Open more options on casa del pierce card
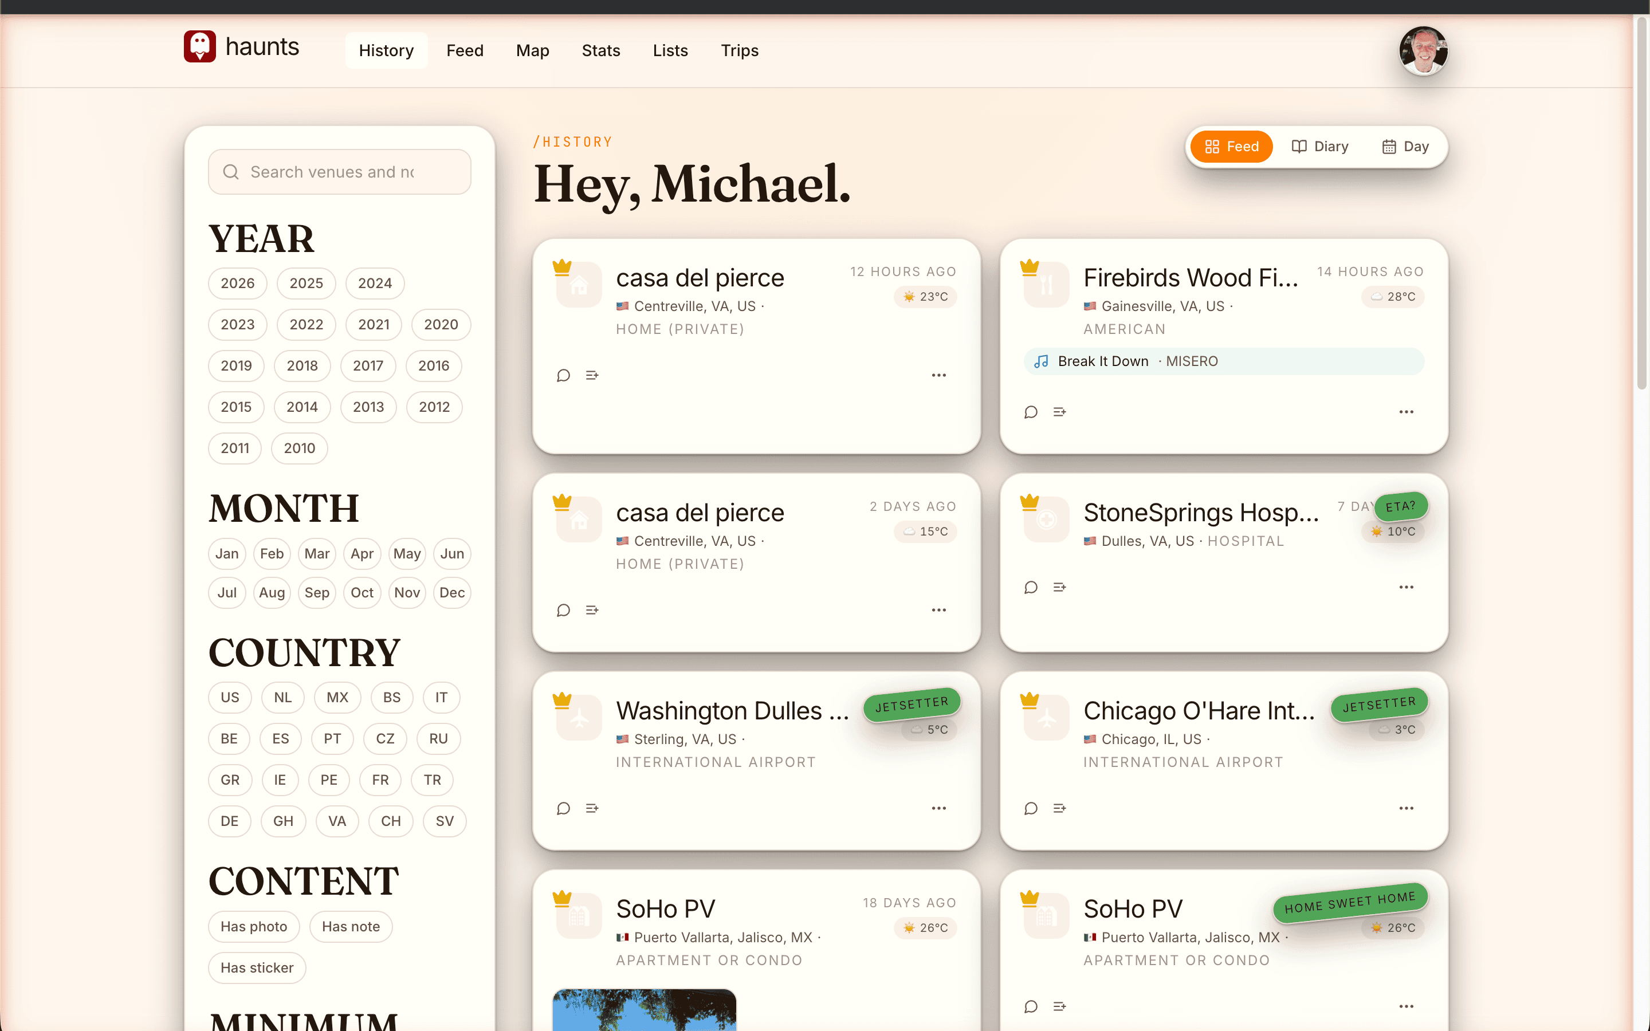1650x1031 pixels. pos(939,375)
